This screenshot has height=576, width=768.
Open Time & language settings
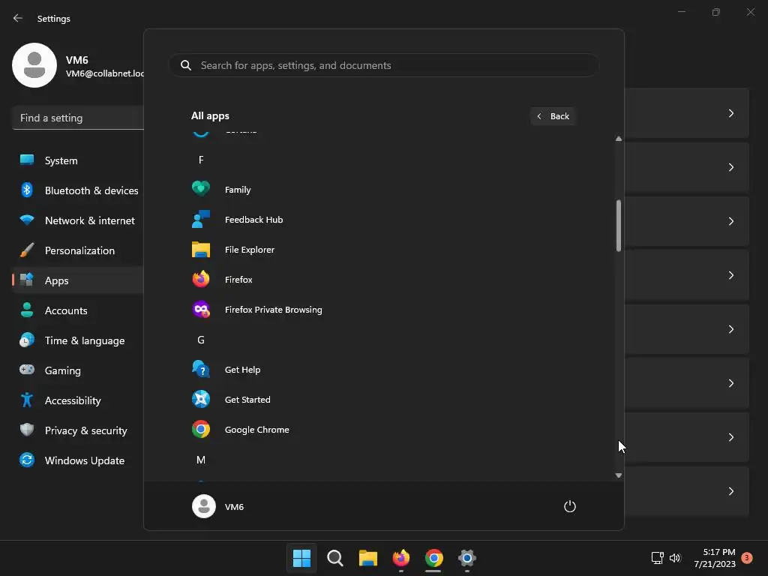point(78,340)
